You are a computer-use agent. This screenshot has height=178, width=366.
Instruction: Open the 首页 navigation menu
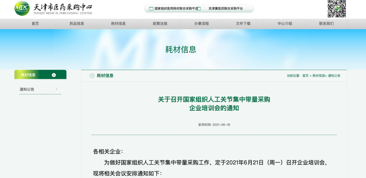coord(35,24)
